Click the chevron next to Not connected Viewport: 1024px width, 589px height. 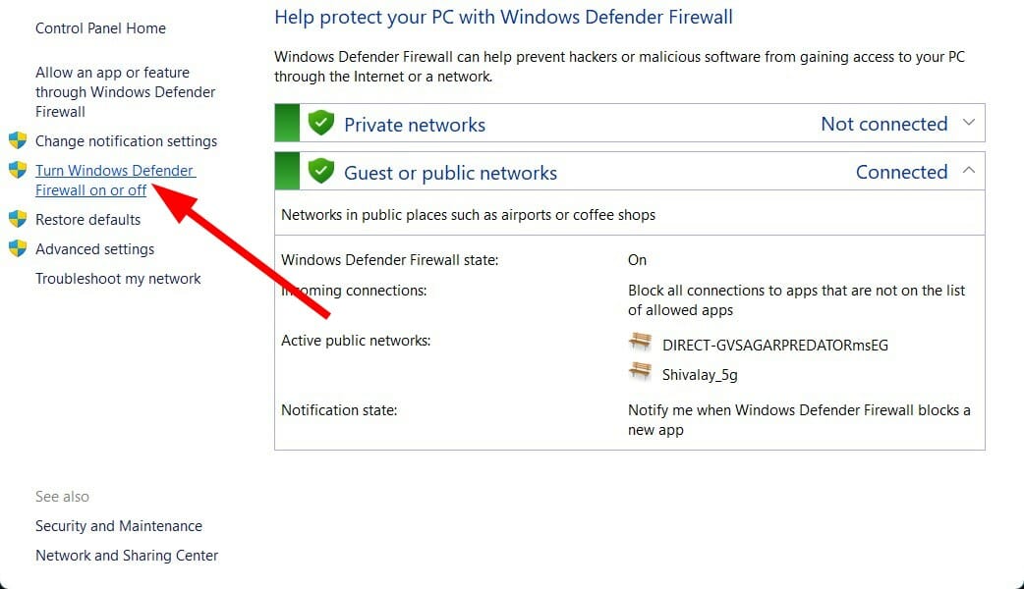pyautogui.click(x=968, y=122)
